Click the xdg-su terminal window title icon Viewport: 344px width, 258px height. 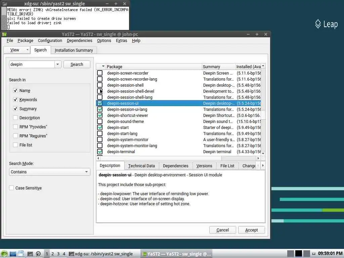pyautogui.click(x=4, y=4)
